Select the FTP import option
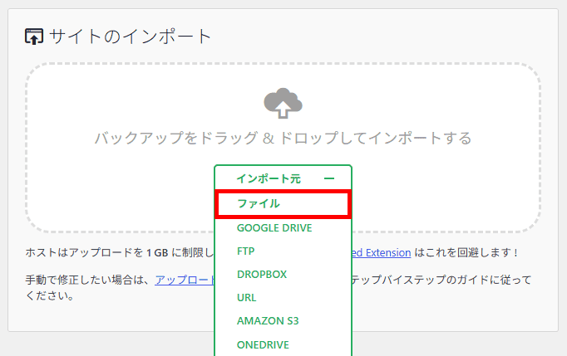 pyautogui.click(x=246, y=251)
